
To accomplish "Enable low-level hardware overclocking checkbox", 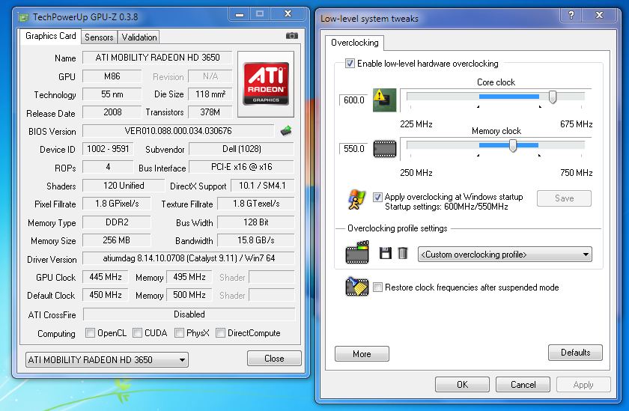I will pyautogui.click(x=350, y=64).
